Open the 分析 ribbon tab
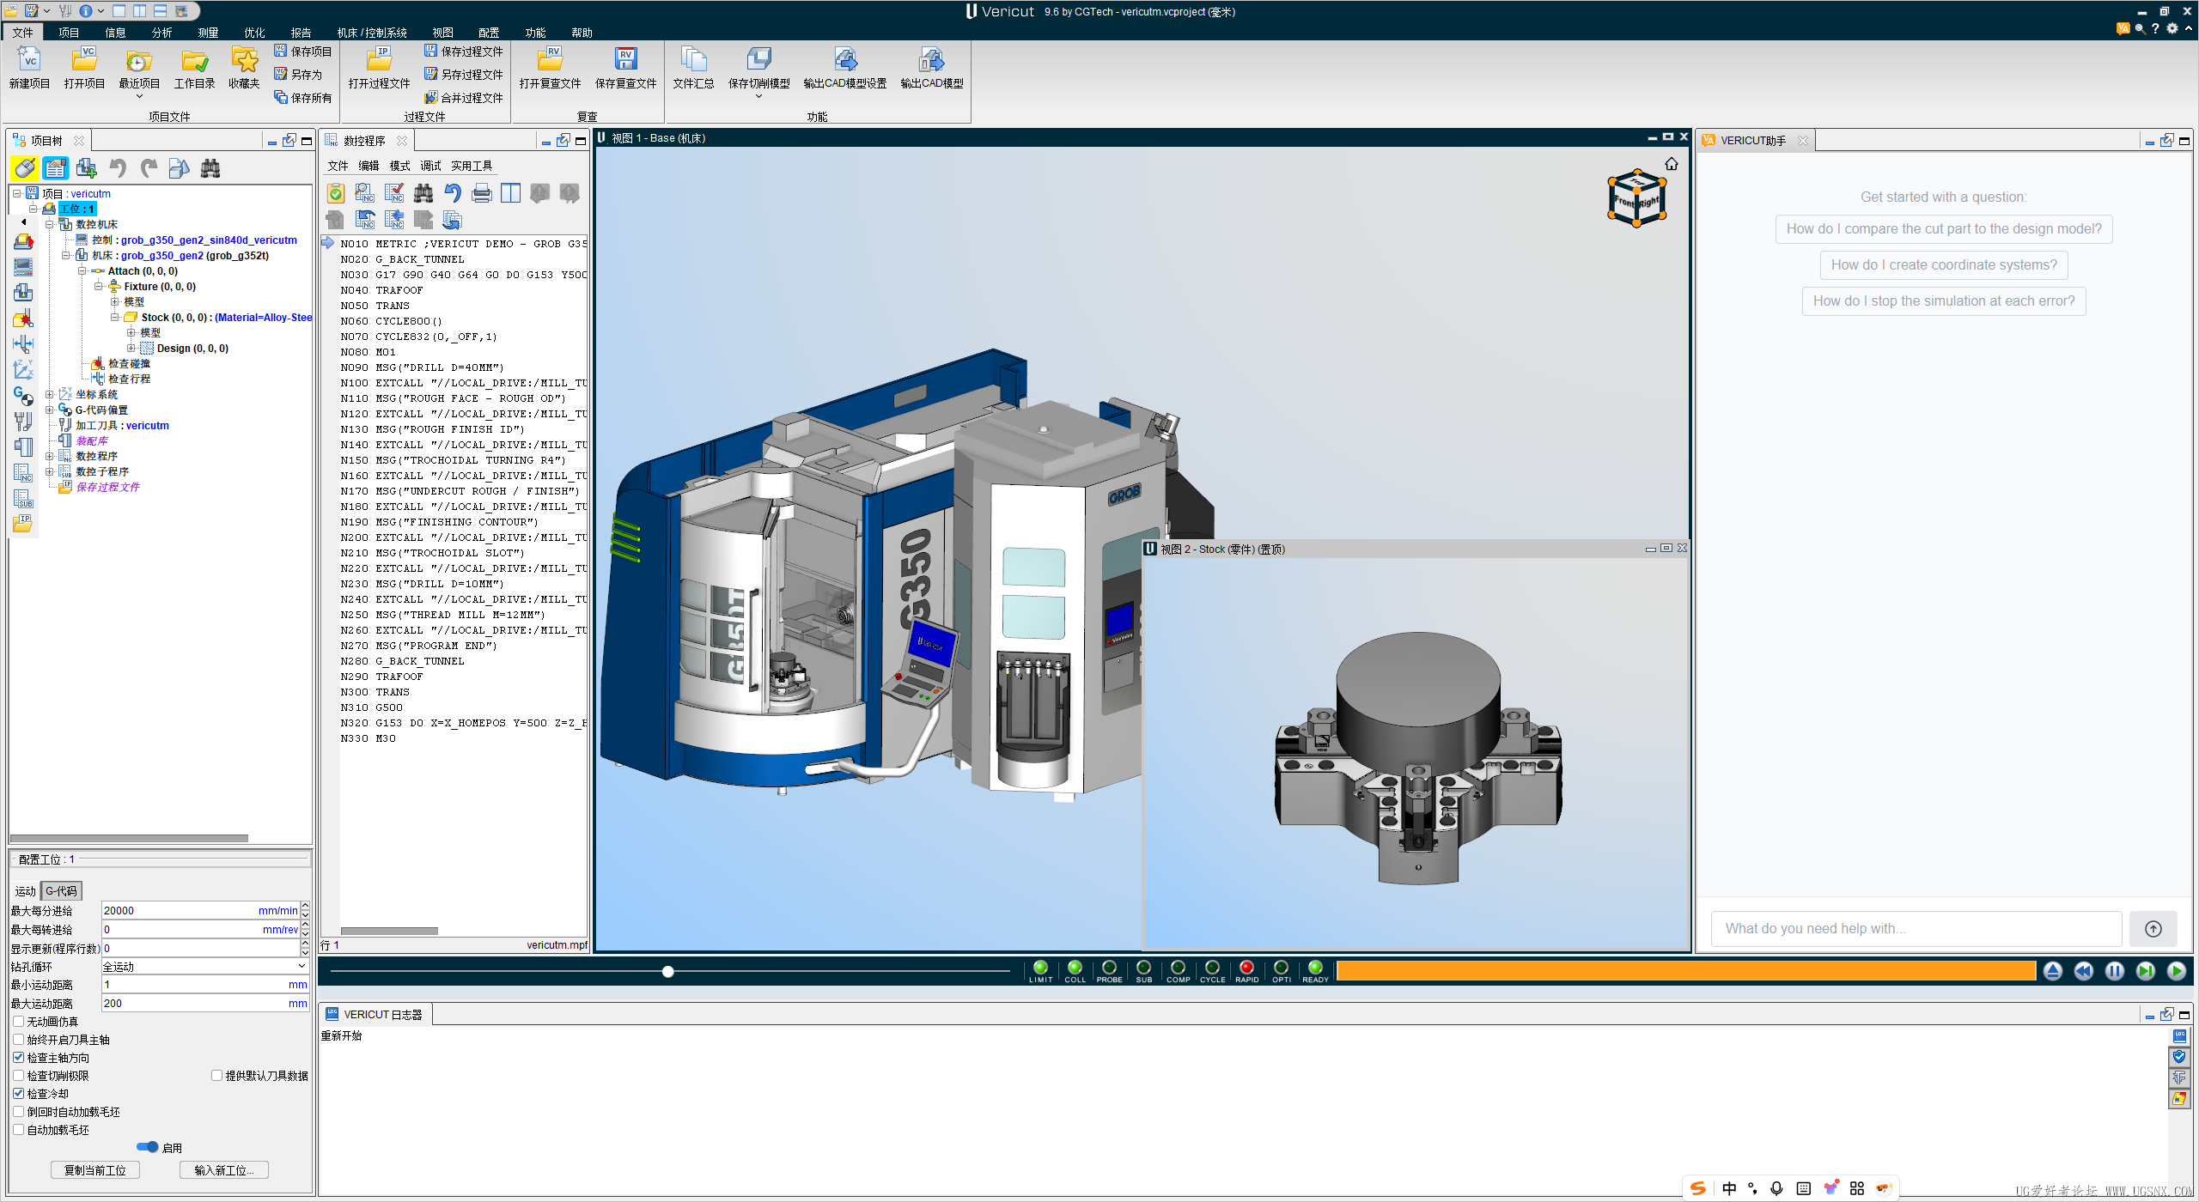Viewport: 2199px width, 1202px height. point(161,33)
